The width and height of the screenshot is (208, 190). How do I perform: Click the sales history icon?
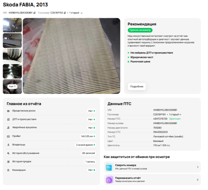pos(9,162)
